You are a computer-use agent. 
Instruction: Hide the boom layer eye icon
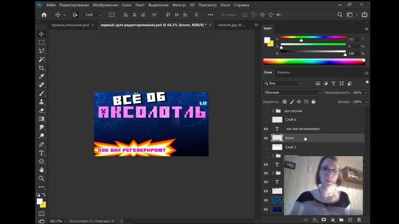tap(266, 138)
